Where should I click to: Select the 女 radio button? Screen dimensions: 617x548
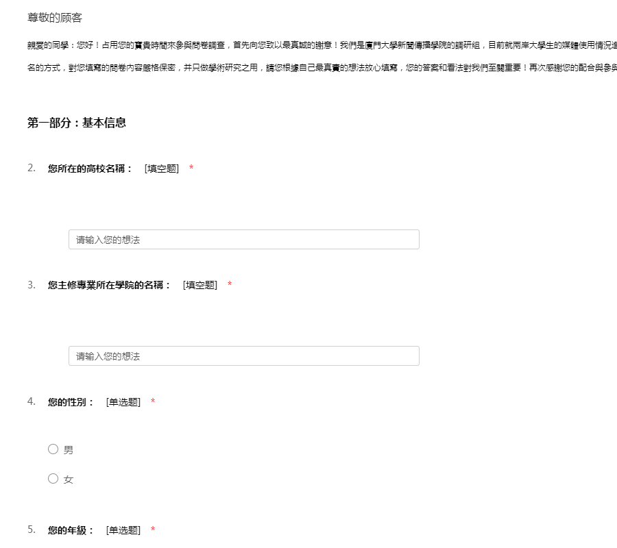click(x=53, y=479)
